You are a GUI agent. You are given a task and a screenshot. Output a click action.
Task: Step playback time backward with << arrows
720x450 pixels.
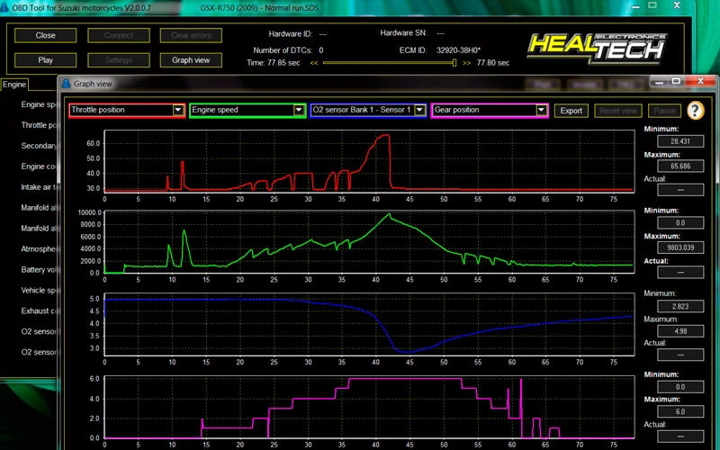click(x=314, y=63)
